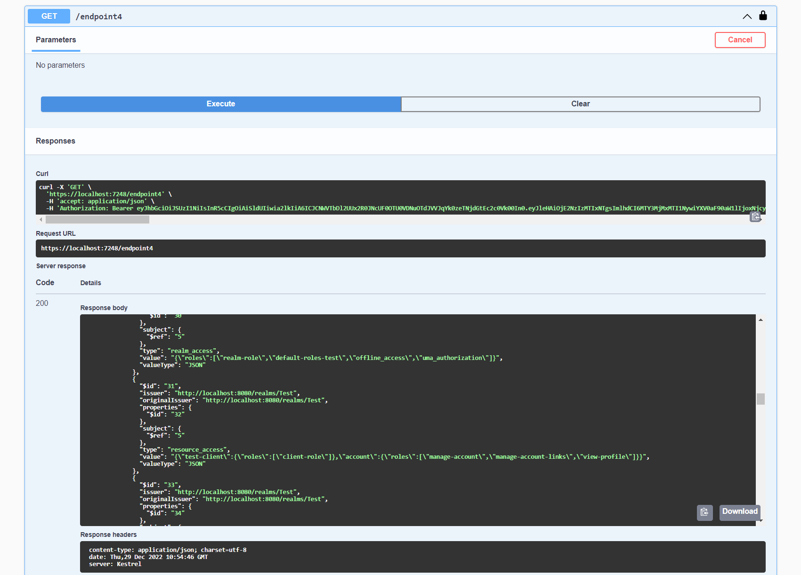The width and height of the screenshot is (801, 575).
Task: Copy the curl command to clipboard
Action: pos(755,216)
